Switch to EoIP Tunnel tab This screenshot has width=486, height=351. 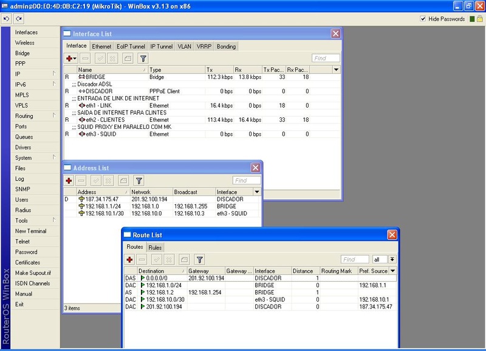tap(131, 47)
